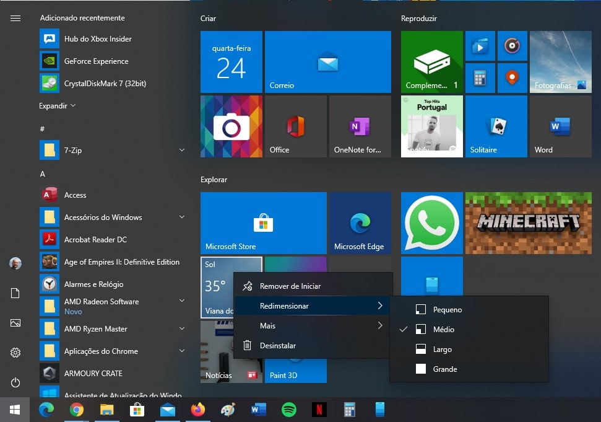Toggle the Start menu hamburger button
The image size is (601, 422).
click(x=15, y=18)
